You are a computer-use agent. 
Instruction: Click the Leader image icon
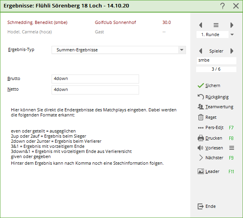[201, 171]
